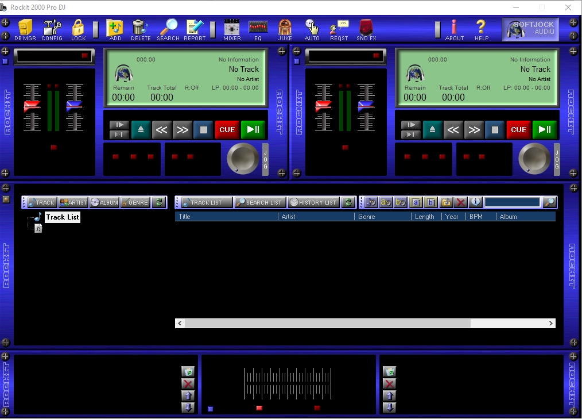Screen dimensions: 582x419
Task: Open the DB MGR database manager
Action: point(25,29)
